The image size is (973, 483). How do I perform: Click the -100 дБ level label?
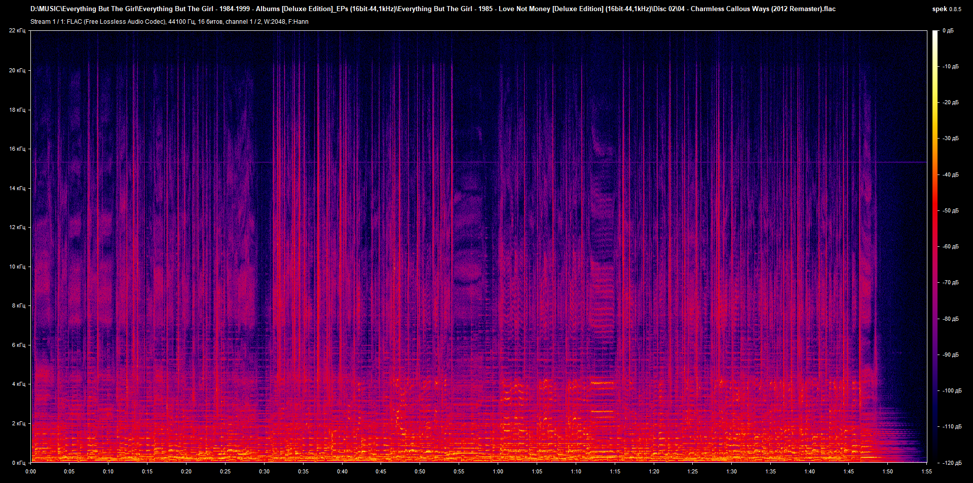tap(951, 391)
